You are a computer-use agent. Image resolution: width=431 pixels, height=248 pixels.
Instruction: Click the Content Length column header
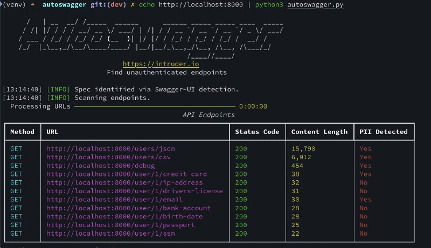tap(319, 132)
